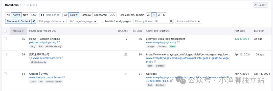Check the puremat.com.tw row checkbox
This screenshot has height=91, width=273.
(5, 54)
